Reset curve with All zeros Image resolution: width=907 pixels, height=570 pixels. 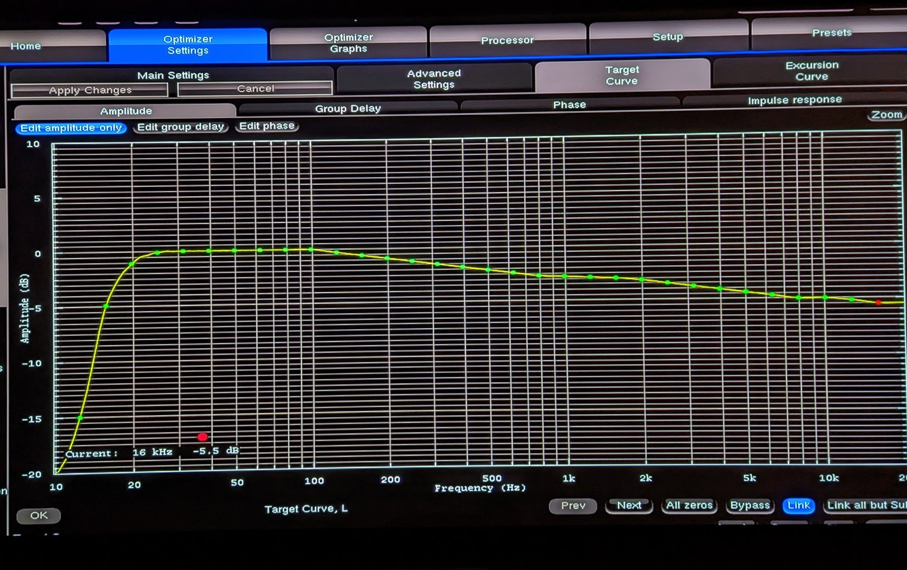pos(689,506)
